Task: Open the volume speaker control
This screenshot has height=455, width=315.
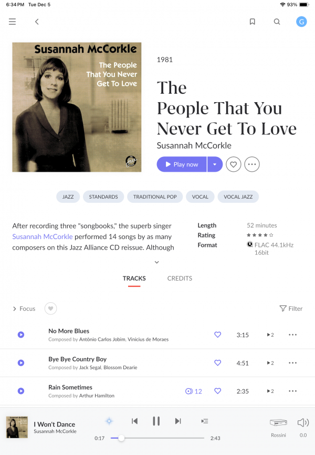Action: coord(303,427)
